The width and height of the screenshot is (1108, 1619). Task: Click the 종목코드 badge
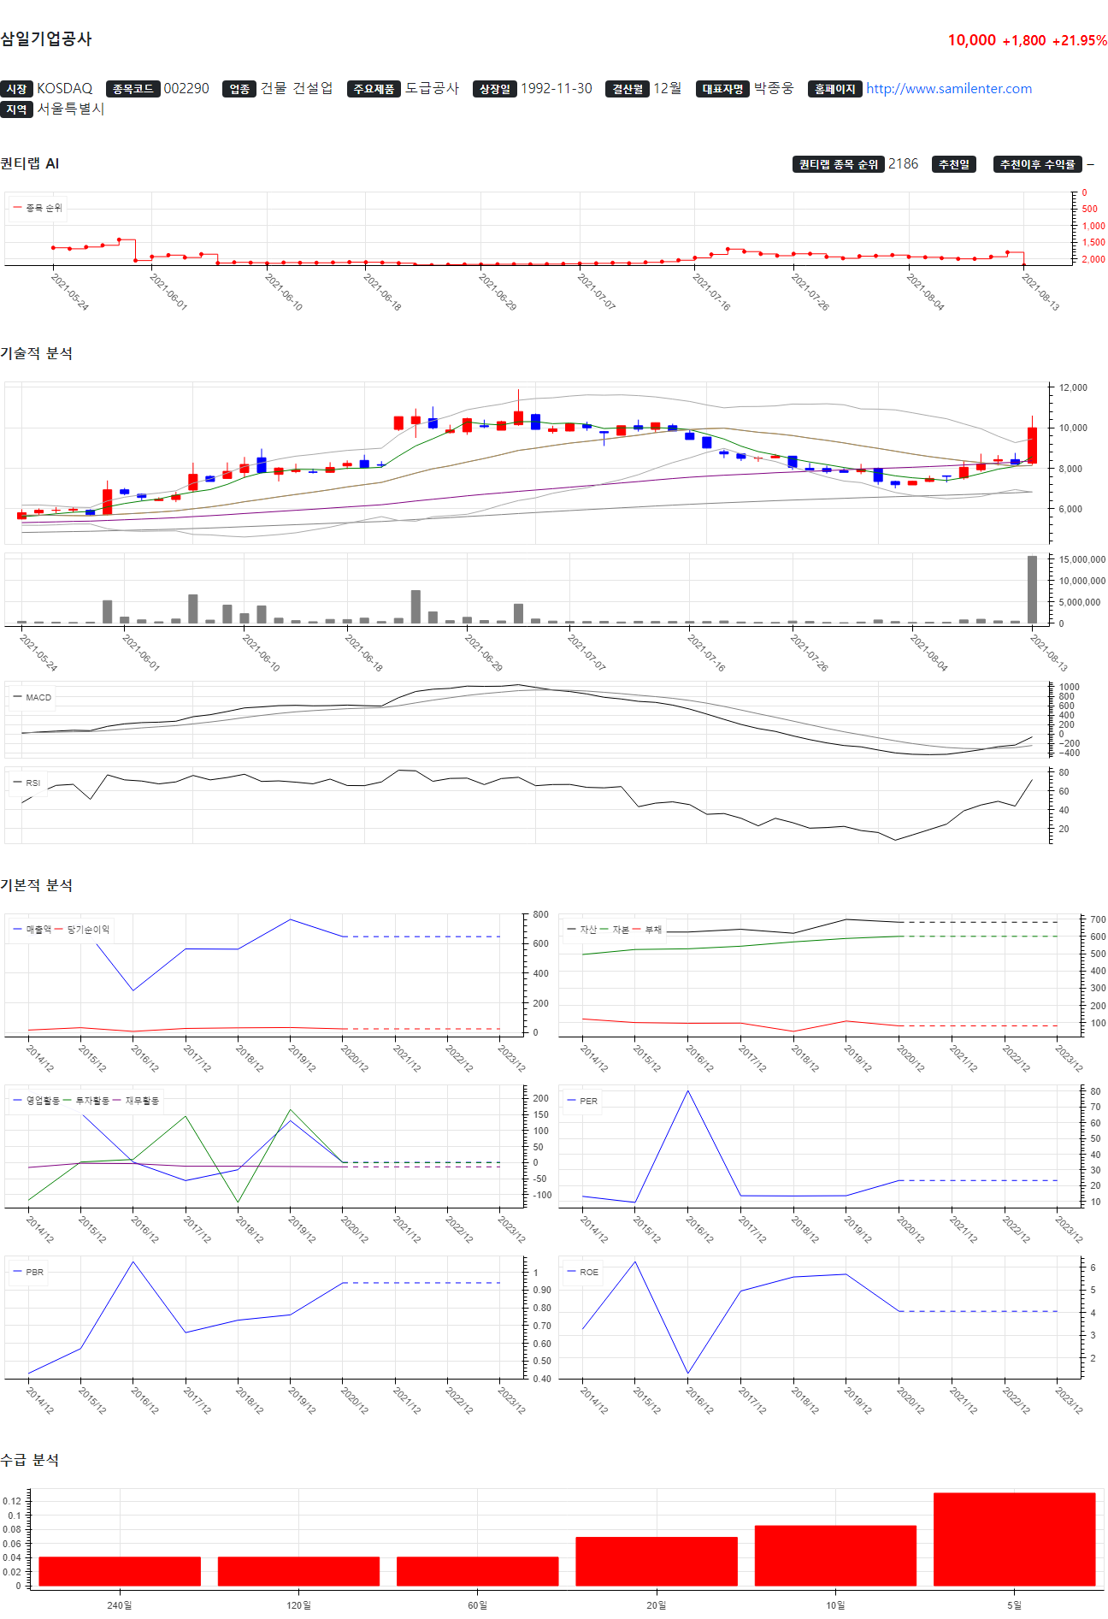click(133, 89)
